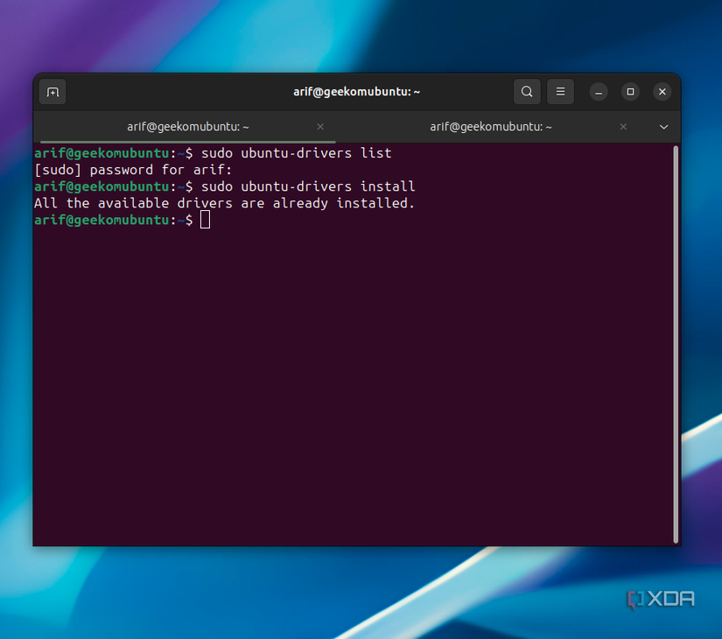Click the 'sudo ubuntu-drivers list' command text
The width and height of the screenshot is (722, 639).
[x=296, y=153]
